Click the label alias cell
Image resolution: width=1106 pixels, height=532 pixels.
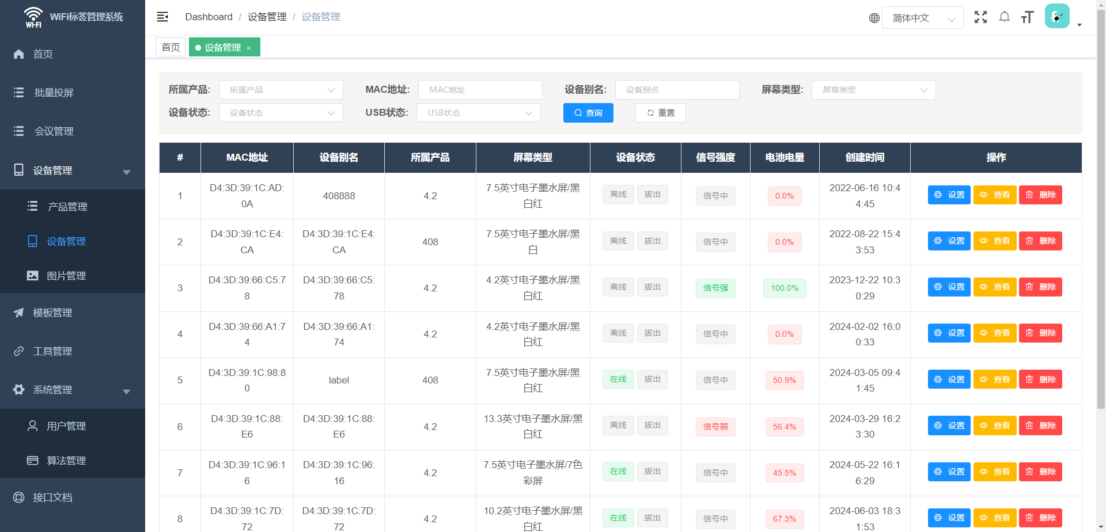(x=339, y=381)
